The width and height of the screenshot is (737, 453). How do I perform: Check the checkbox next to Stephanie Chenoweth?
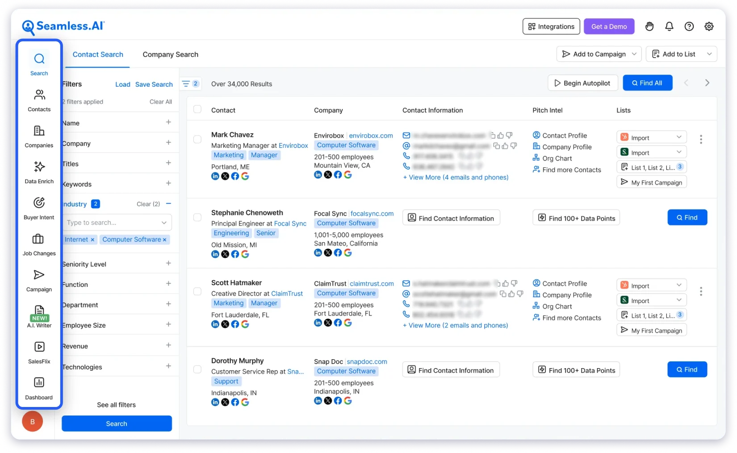coord(197,217)
